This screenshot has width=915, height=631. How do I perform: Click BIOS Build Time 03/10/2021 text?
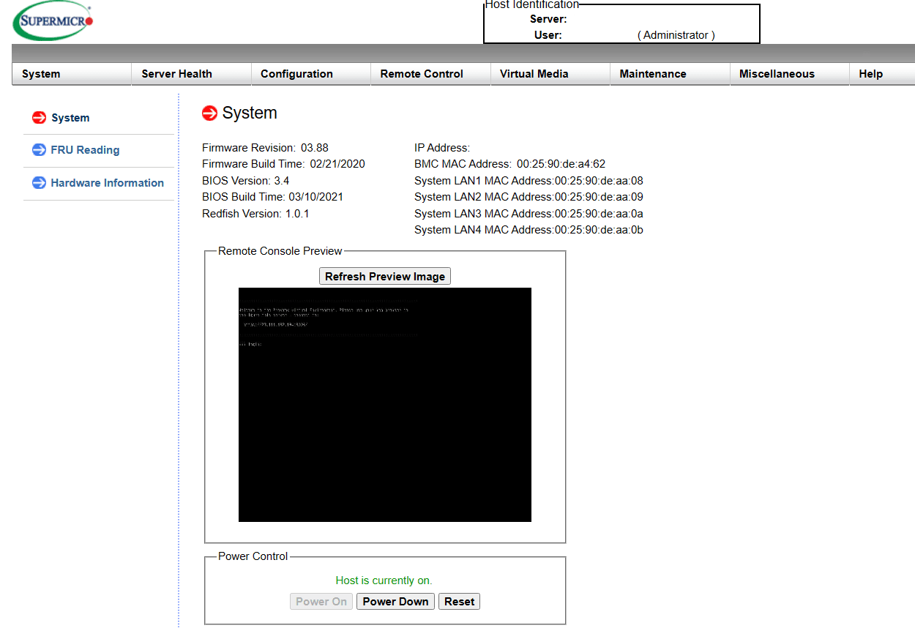(272, 197)
